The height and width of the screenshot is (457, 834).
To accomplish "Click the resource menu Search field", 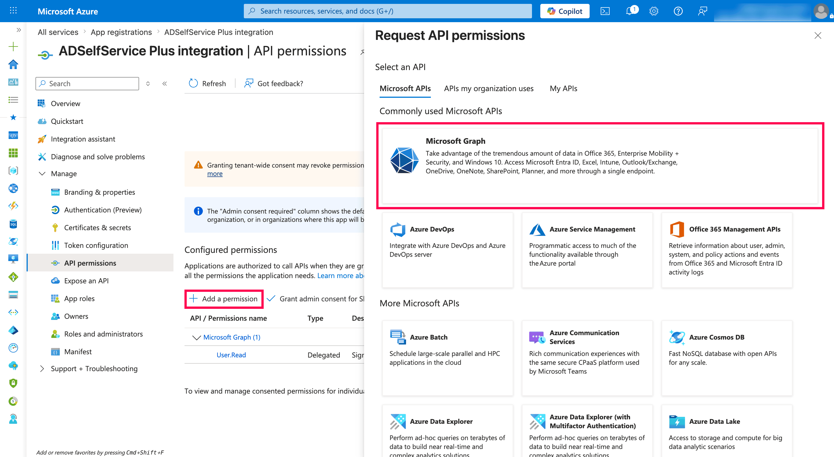I will coord(87,83).
